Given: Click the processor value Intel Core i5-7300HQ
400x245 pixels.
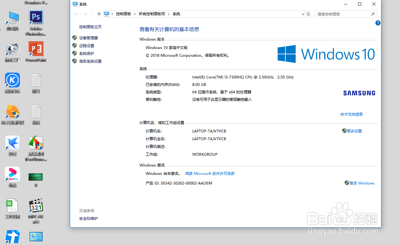Looking at the screenshot, I should click(x=243, y=77).
